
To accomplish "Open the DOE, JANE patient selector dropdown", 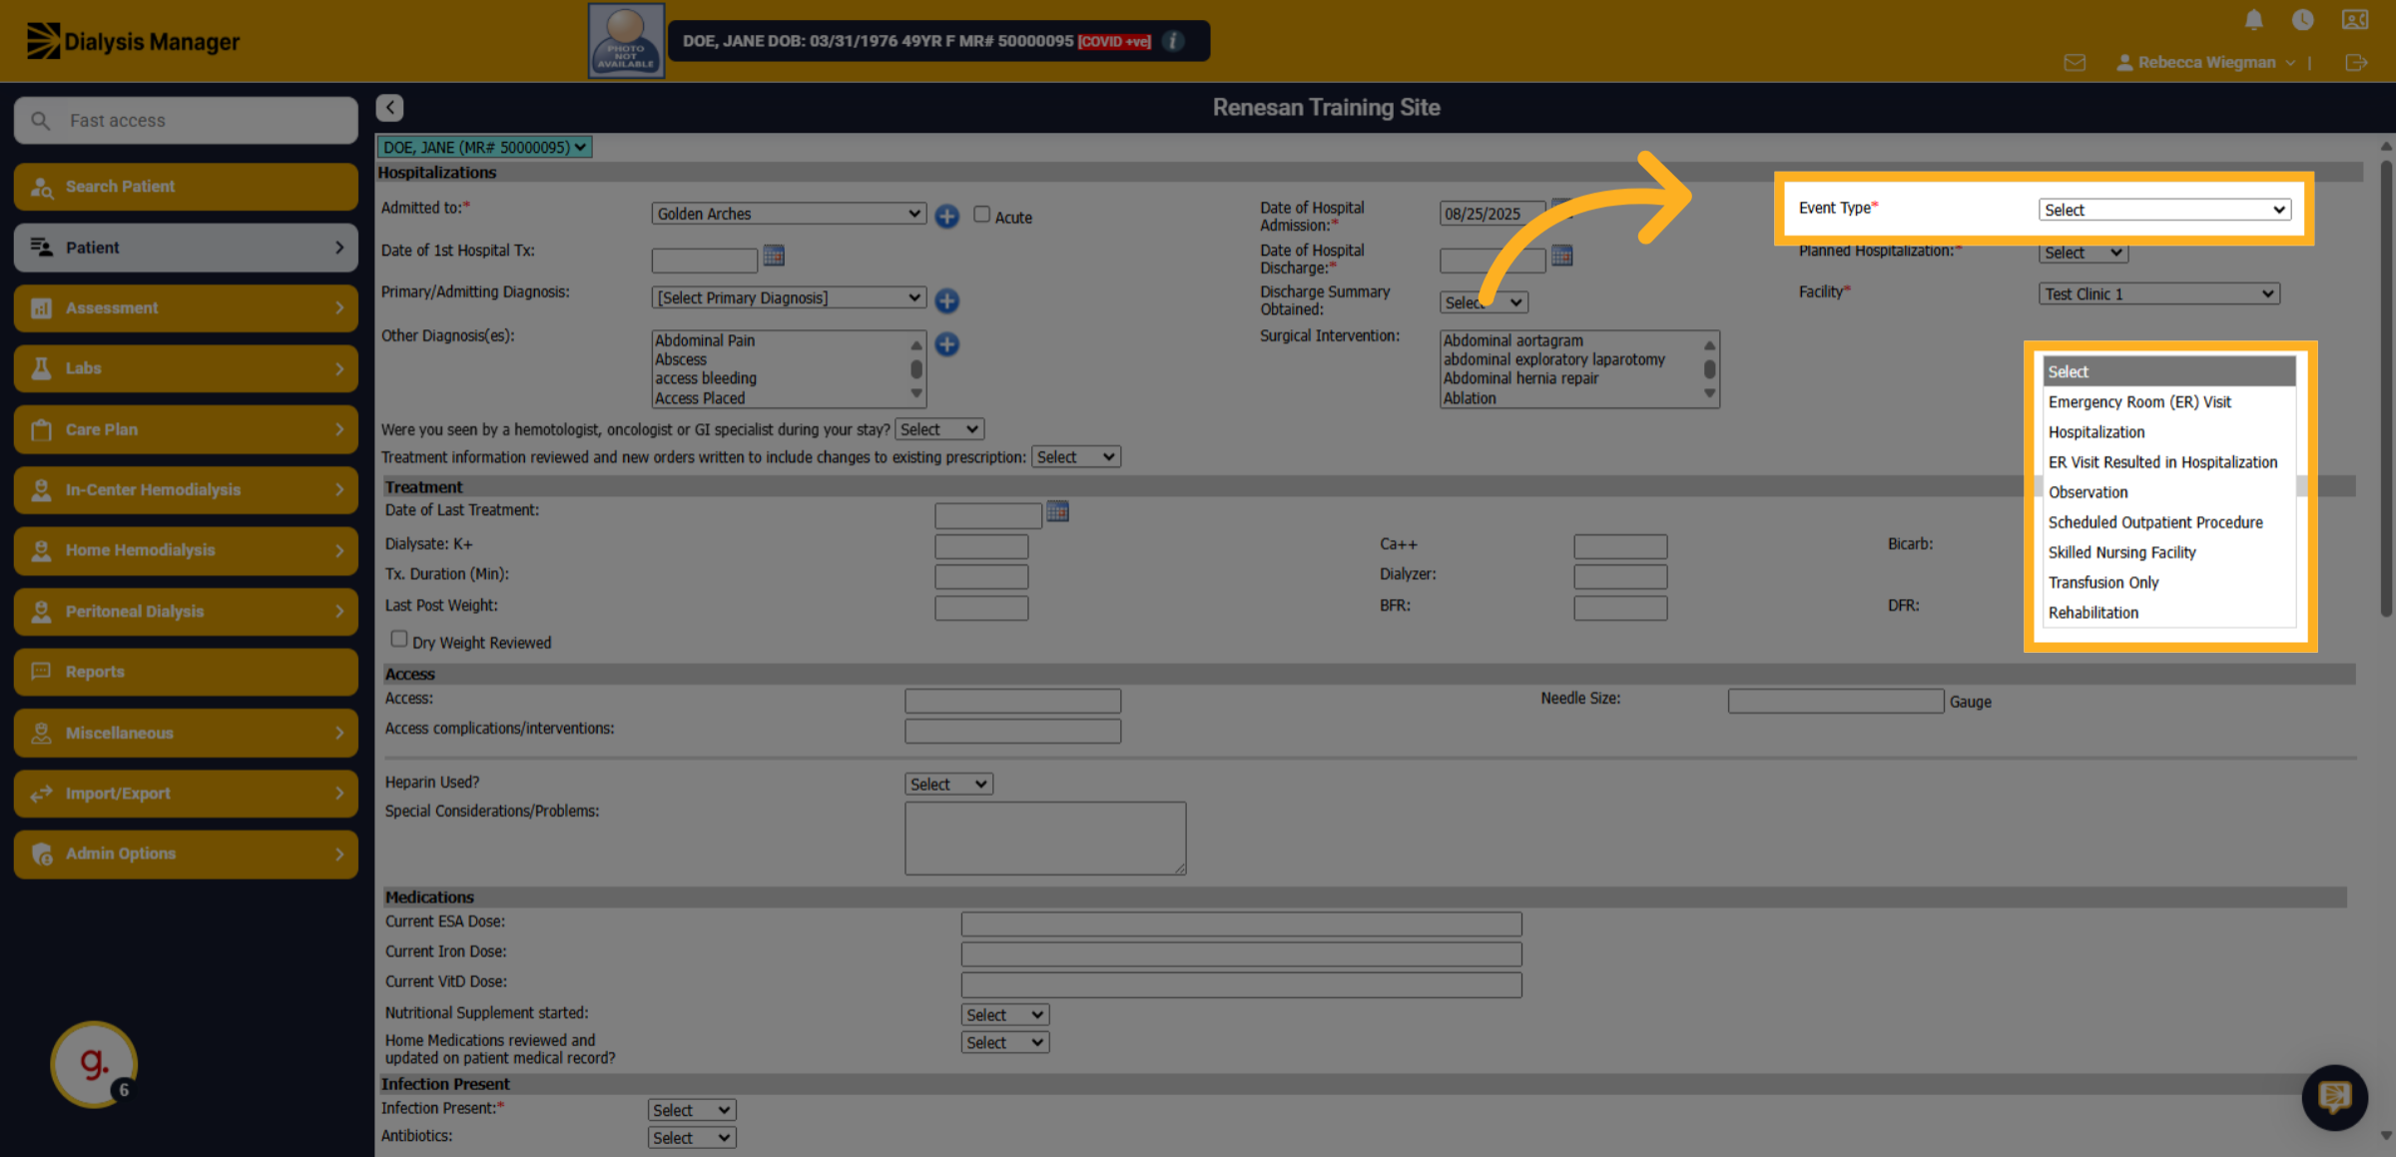I will point(484,147).
